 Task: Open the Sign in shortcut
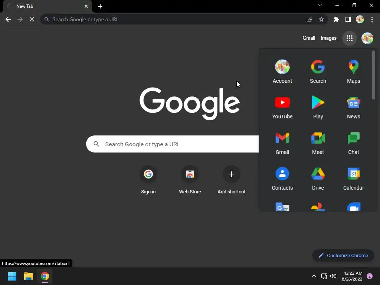[x=148, y=180]
